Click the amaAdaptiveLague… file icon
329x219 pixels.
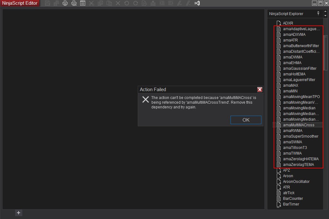279,29
